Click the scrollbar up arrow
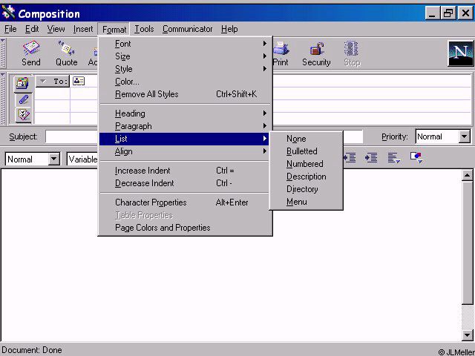This screenshot has width=475, height=356. pos(467,175)
